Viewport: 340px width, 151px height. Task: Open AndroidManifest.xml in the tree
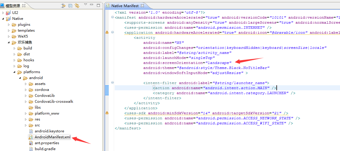coord(52,137)
